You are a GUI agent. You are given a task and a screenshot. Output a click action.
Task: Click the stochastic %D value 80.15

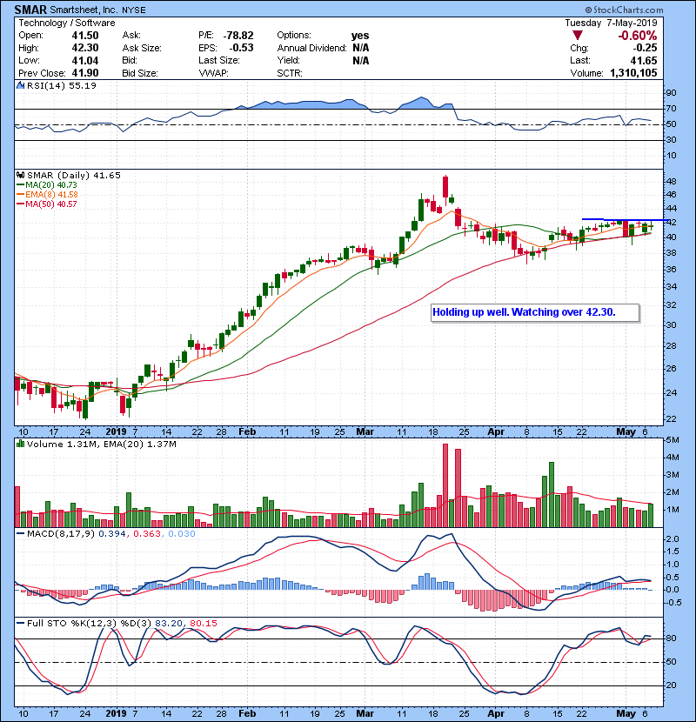[203, 624]
